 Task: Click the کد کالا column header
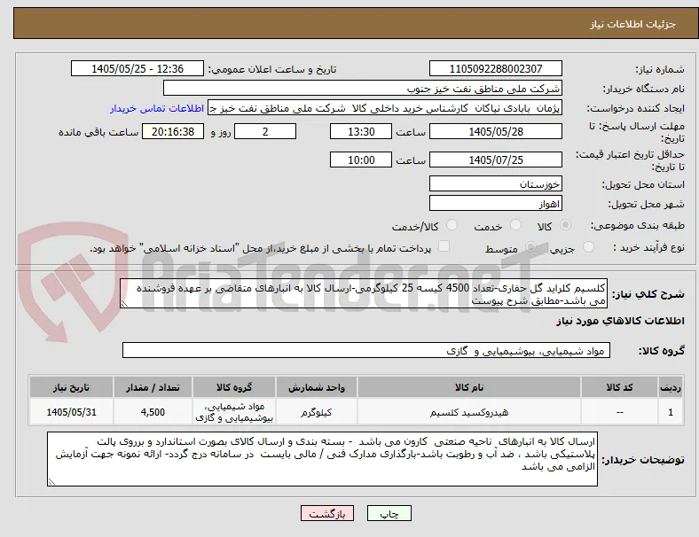tap(620, 387)
